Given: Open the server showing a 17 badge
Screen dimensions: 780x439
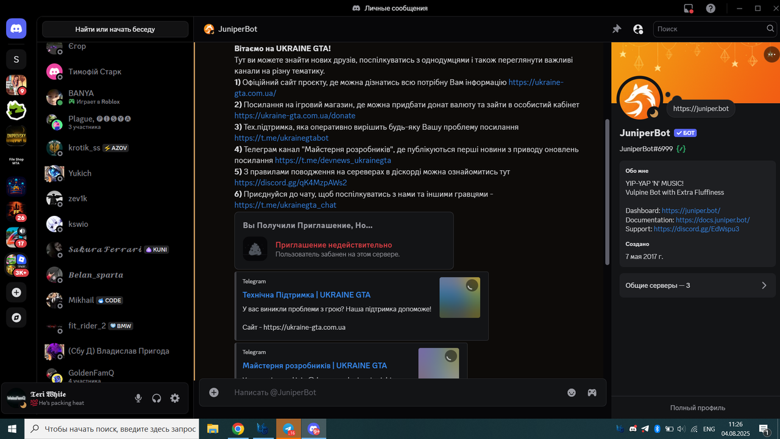Looking at the screenshot, I should [x=16, y=237].
